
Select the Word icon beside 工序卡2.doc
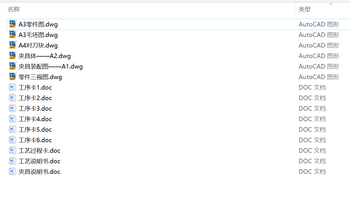[x=12, y=98]
